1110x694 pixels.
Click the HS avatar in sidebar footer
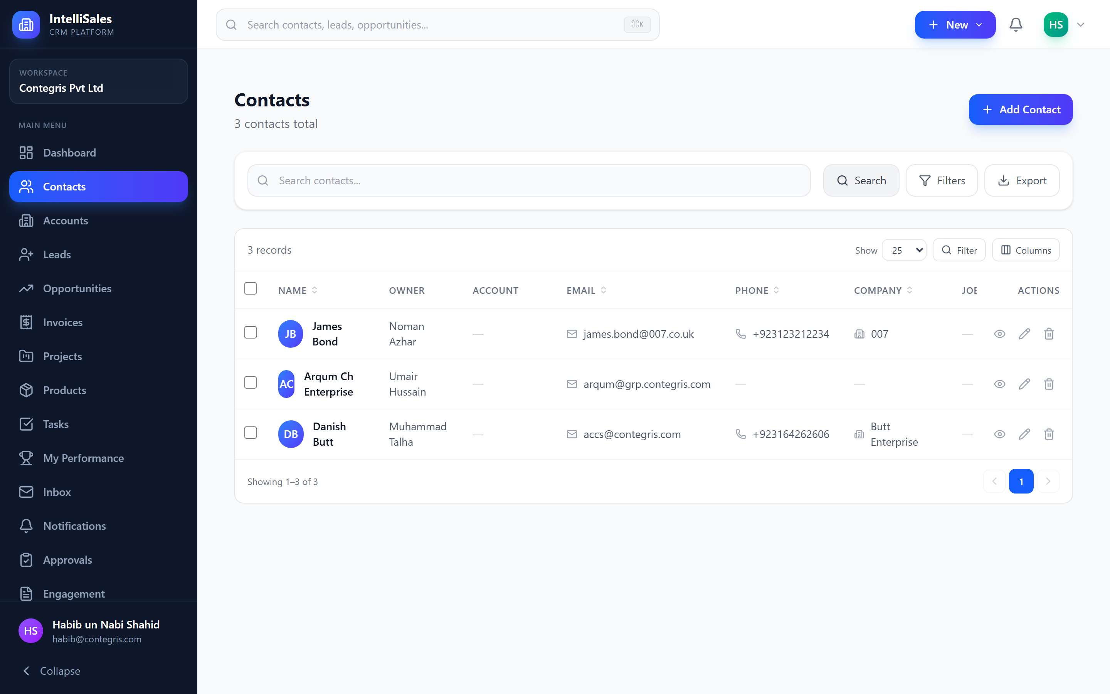pyautogui.click(x=31, y=631)
